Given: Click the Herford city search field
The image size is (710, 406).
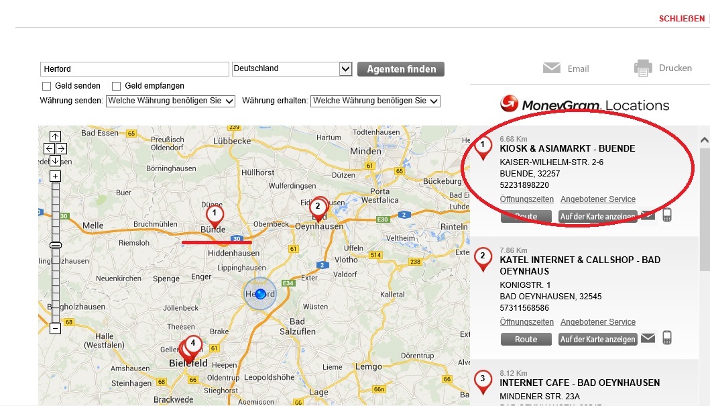Looking at the screenshot, I should (x=135, y=69).
